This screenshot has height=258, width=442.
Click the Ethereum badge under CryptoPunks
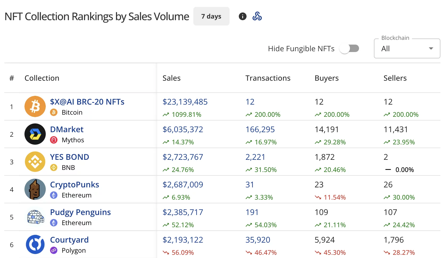click(54, 195)
